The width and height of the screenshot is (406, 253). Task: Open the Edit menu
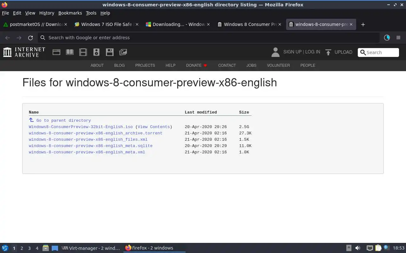[17, 13]
